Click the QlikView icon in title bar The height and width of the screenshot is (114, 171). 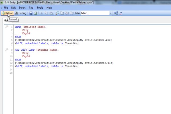(2, 2)
